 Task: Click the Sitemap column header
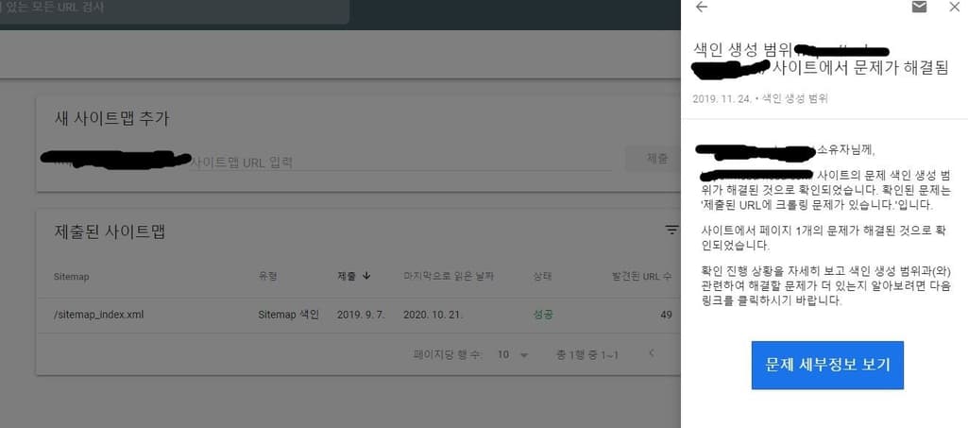coord(72,277)
